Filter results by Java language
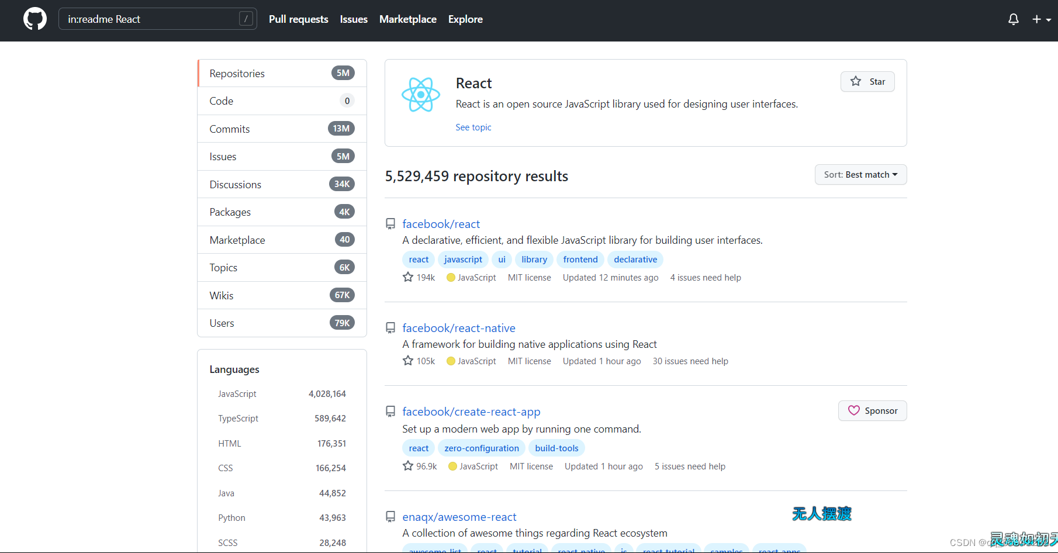The image size is (1058, 553). click(282, 493)
